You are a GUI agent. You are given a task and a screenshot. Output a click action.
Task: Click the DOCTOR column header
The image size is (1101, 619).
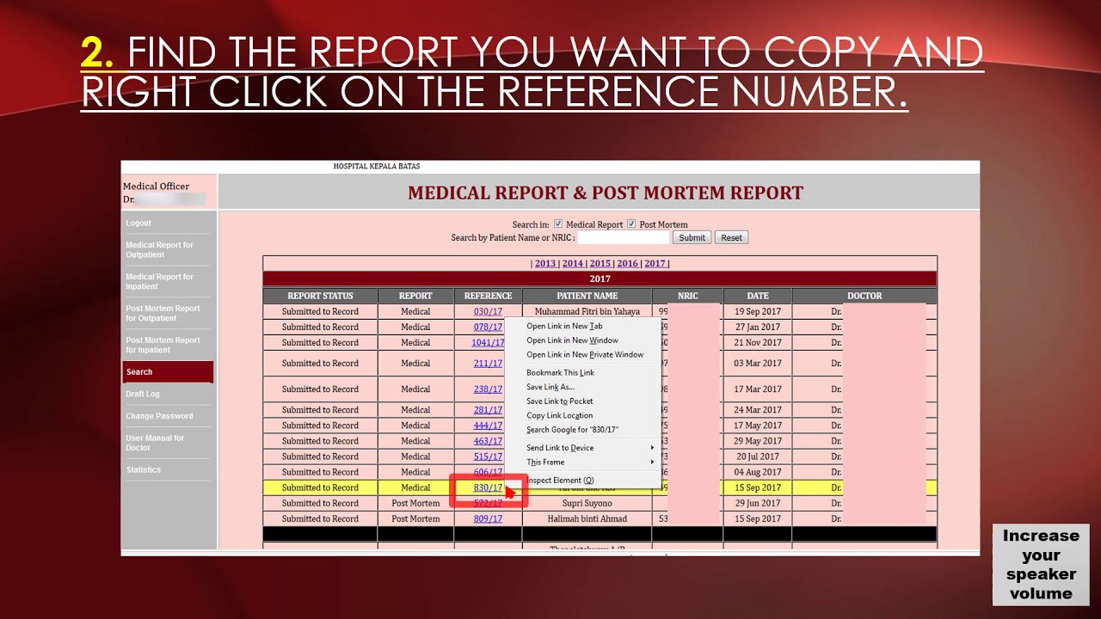pyautogui.click(x=864, y=296)
